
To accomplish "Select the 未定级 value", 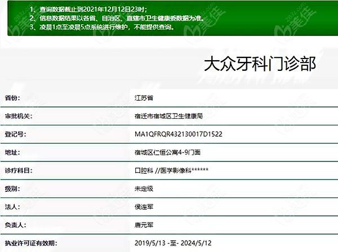I will click(x=144, y=189).
